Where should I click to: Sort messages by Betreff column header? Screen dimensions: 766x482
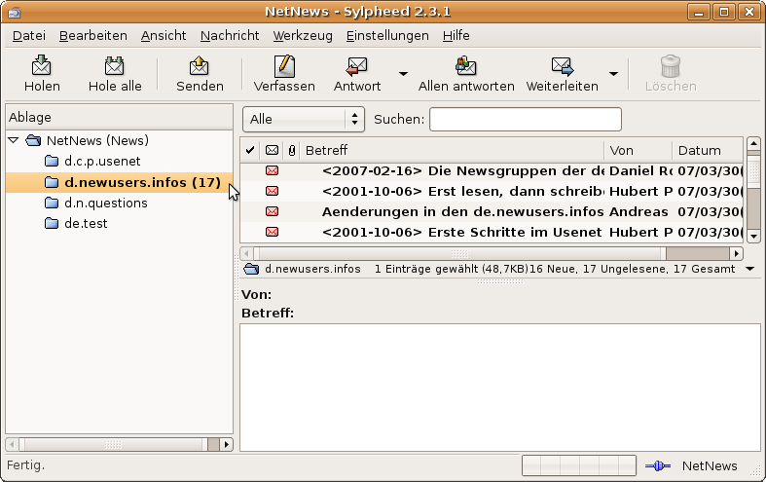(453, 150)
